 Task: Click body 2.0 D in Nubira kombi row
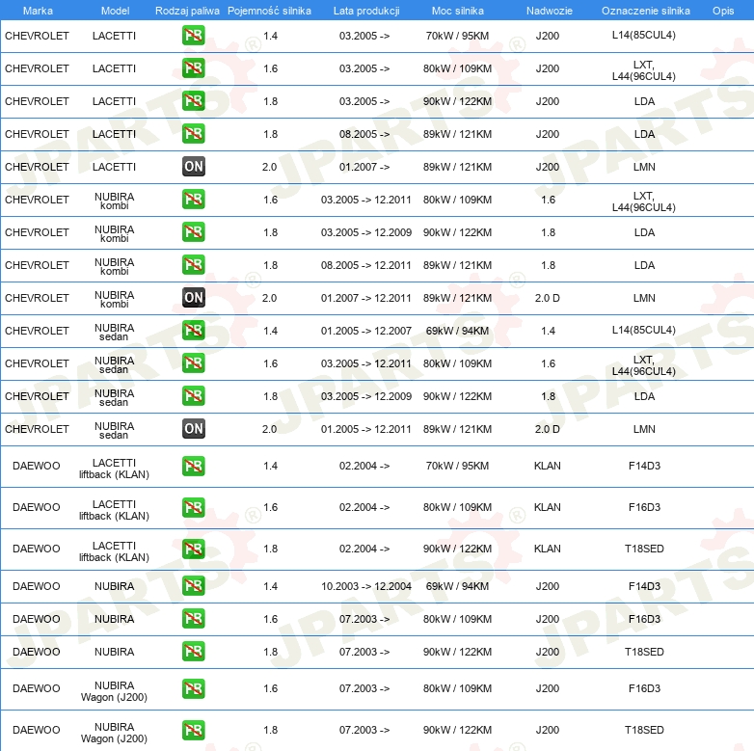click(x=548, y=298)
